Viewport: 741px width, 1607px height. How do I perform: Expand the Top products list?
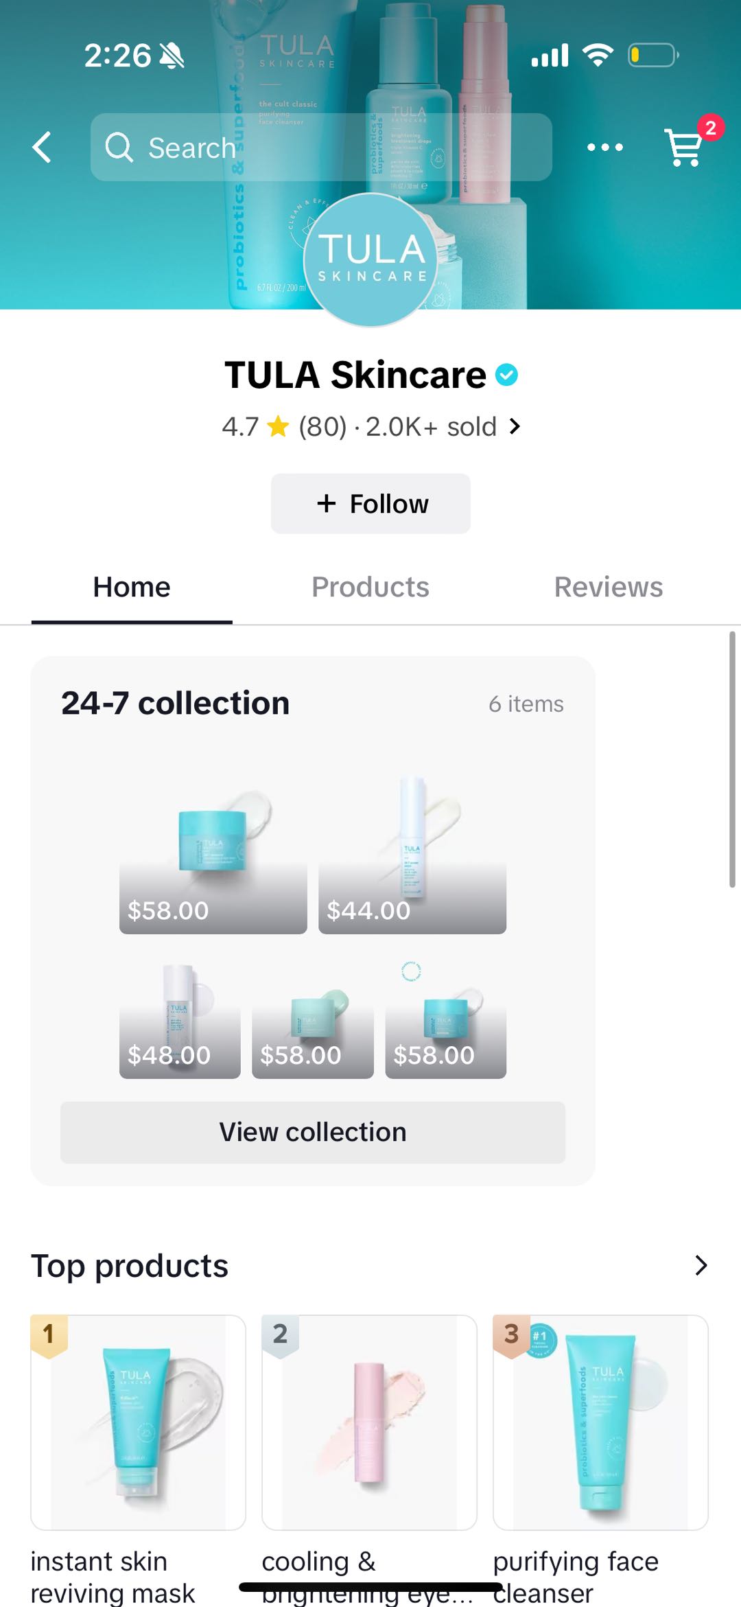point(701,1265)
